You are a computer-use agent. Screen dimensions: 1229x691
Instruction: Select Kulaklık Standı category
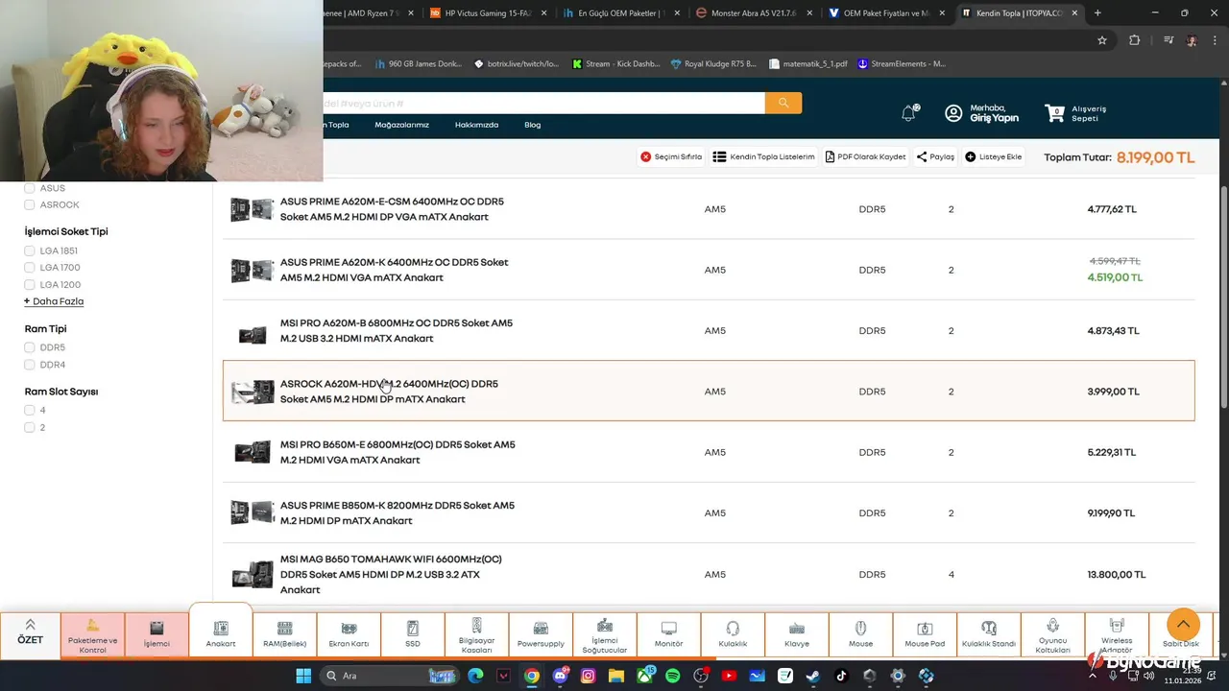989,635
